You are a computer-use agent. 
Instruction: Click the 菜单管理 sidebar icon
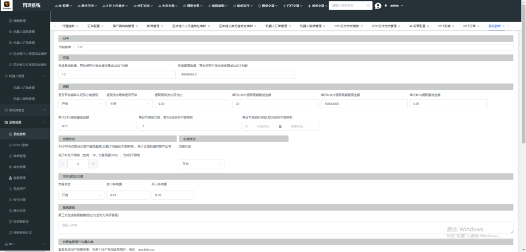click(x=10, y=156)
